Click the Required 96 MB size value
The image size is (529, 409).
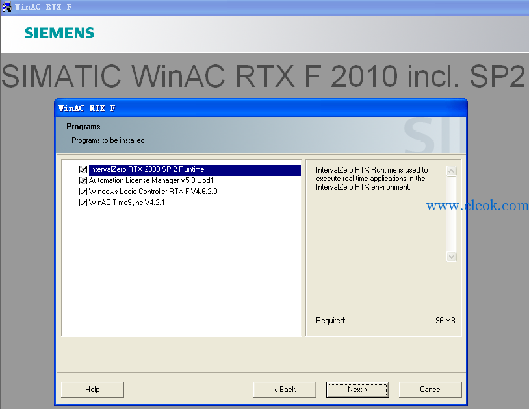(445, 321)
